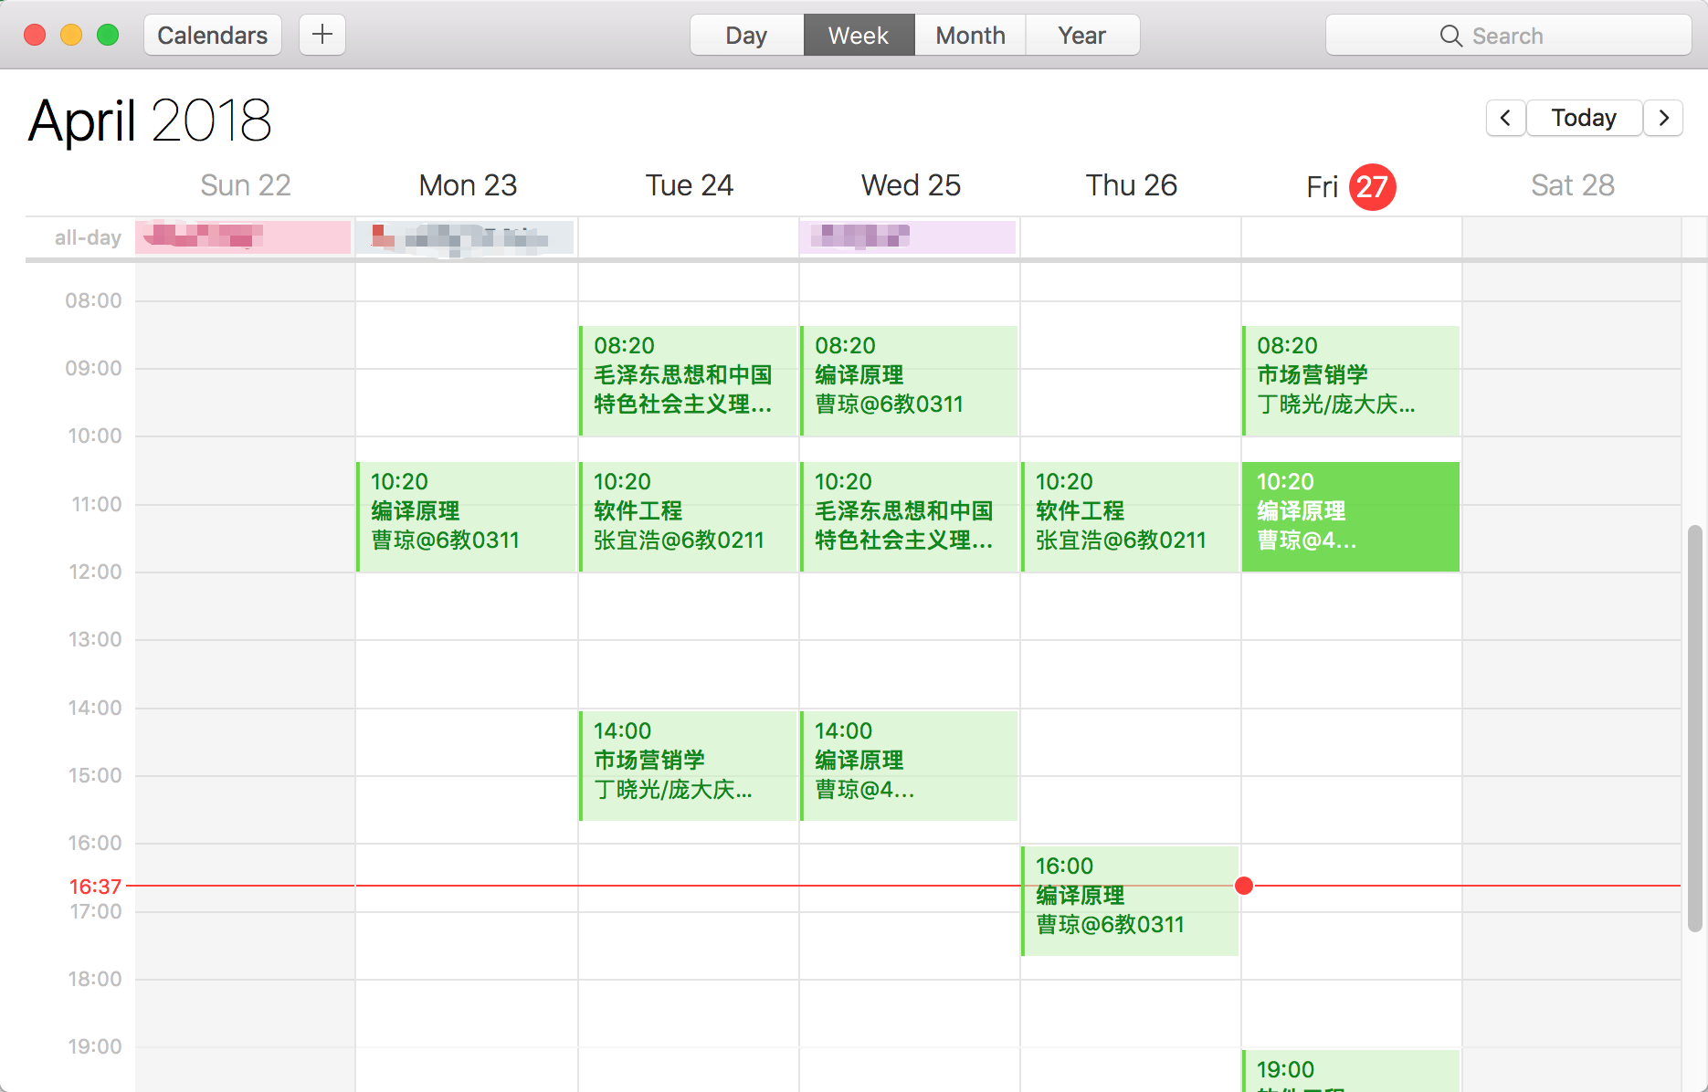Click the purple all-day event on Wednesday
Screen dimensions: 1708x1092
click(908, 237)
